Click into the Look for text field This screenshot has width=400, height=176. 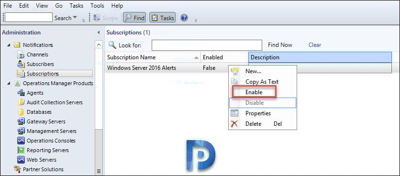tap(207, 45)
